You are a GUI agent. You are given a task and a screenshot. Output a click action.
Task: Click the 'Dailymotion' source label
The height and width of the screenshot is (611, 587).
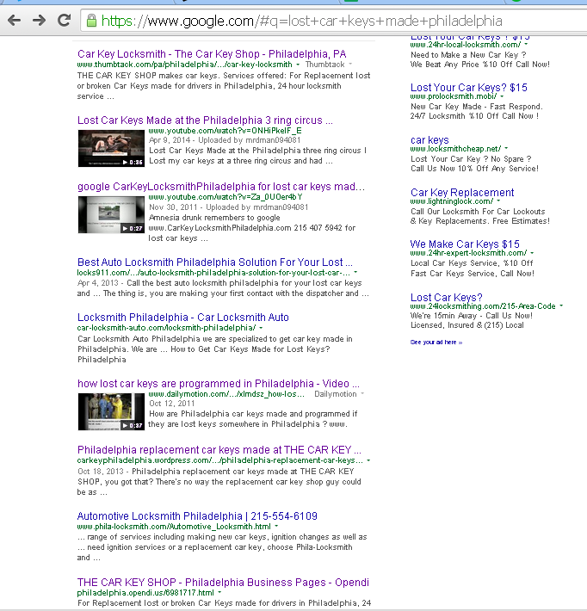point(336,394)
